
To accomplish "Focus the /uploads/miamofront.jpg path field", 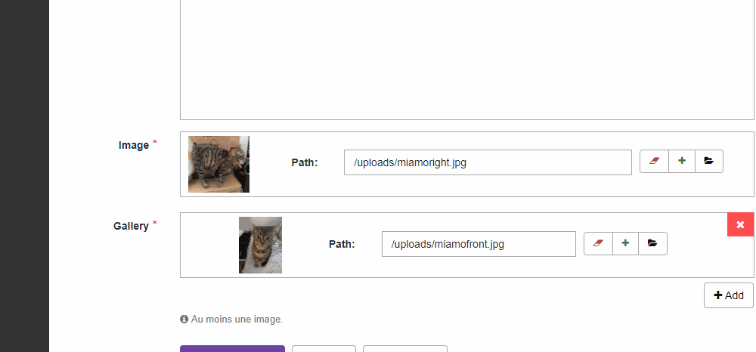I will point(478,244).
